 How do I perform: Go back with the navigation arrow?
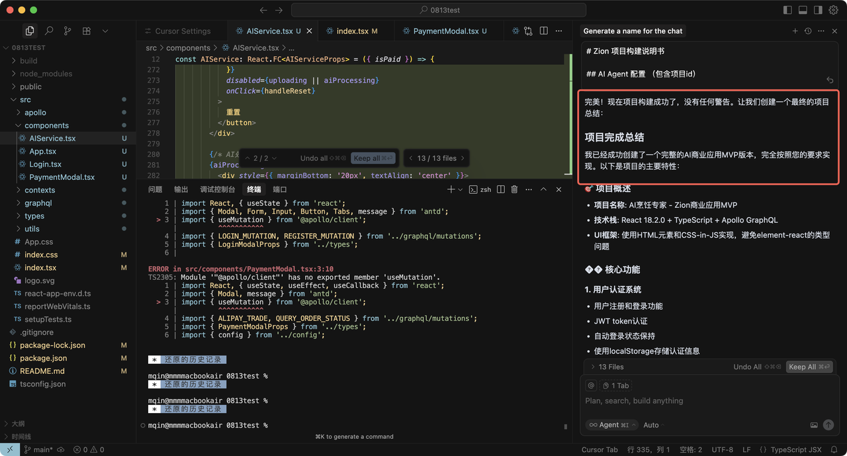[263, 10]
